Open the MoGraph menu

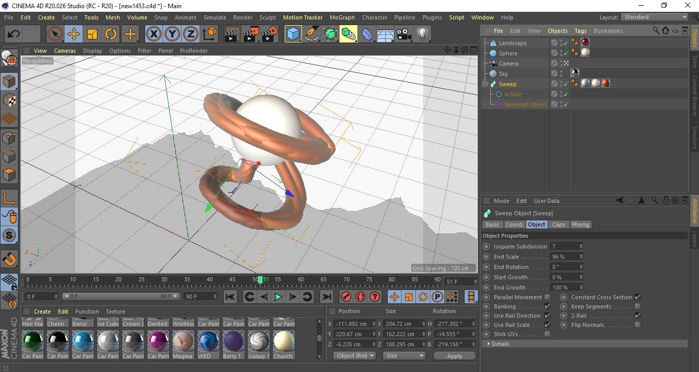click(342, 17)
